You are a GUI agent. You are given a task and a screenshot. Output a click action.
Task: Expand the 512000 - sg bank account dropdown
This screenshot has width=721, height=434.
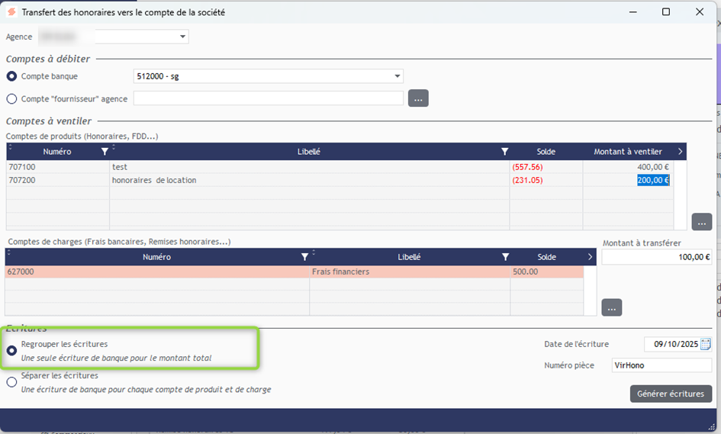point(398,76)
